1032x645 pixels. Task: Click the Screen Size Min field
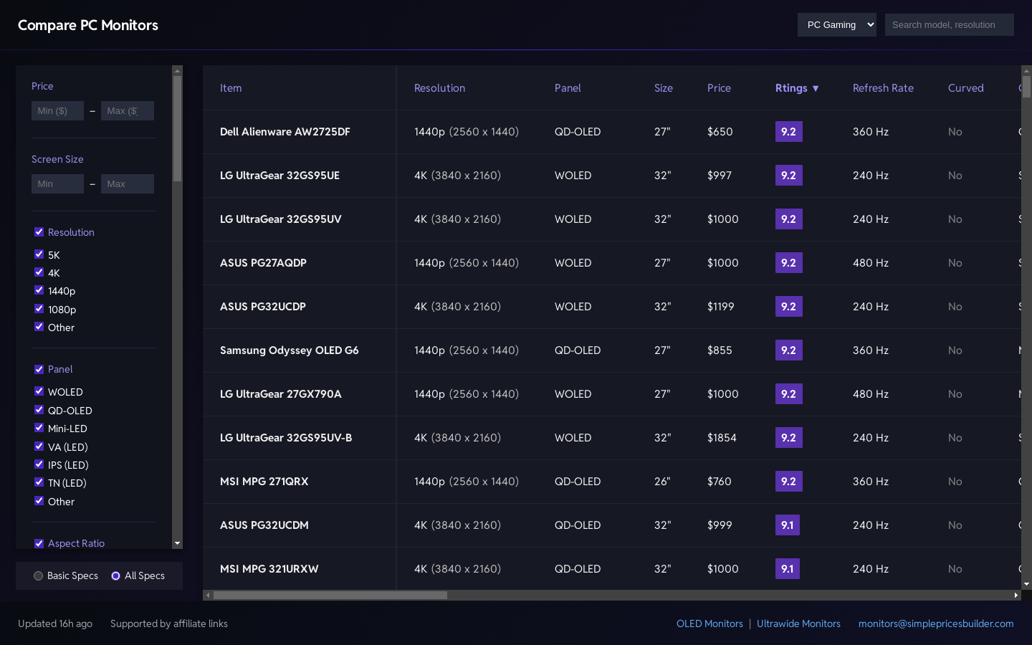click(x=57, y=183)
